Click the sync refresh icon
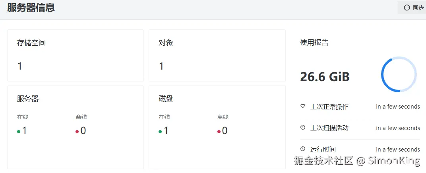This screenshot has height=173, width=426. [x=407, y=8]
